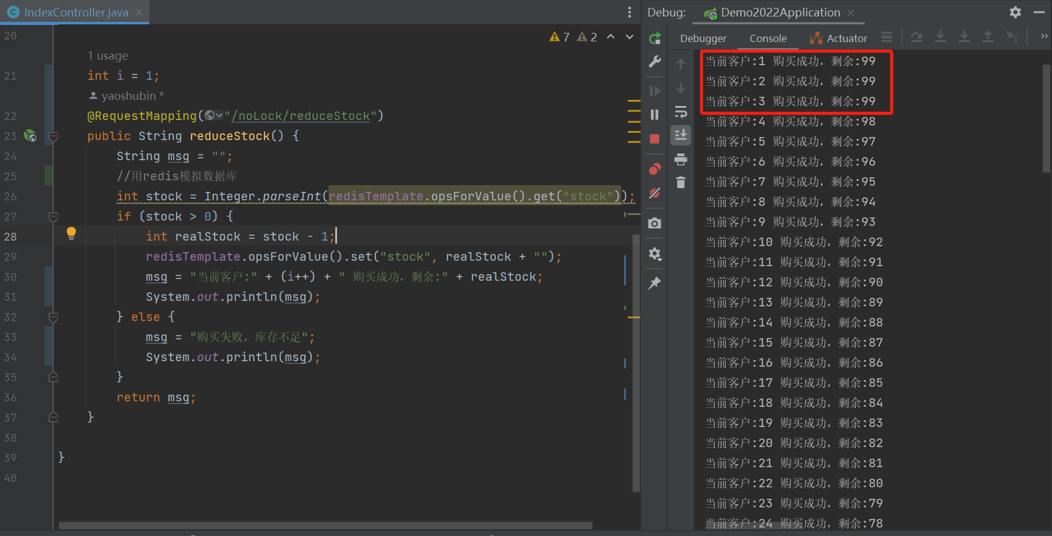Resume program execution icon
Viewport: 1052px width, 536px height.
655,91
